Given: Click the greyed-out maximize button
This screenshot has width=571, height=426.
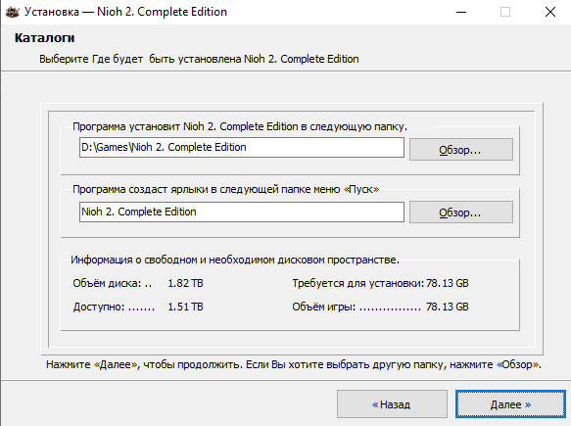Looking at the screenshot, I should (x=505, y=12).
